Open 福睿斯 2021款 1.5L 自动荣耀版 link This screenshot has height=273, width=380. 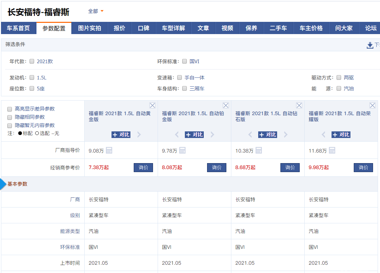coord(340,116)
